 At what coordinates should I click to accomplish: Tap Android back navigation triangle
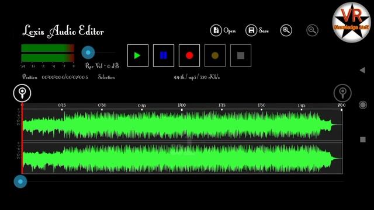362,70
